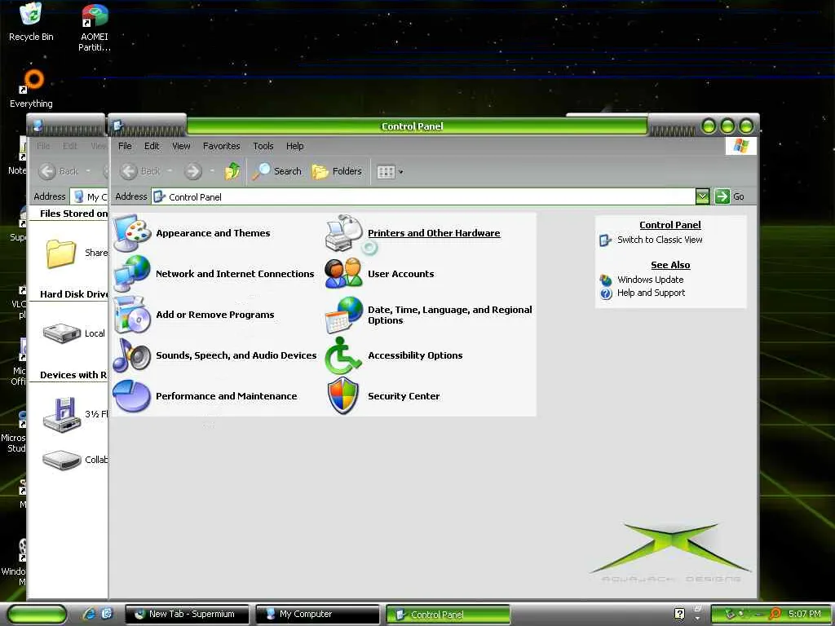Viewport: 835px width, 626px height.
Task: Switch to New Tab - Supermium taskbar button
Action: 187,614
